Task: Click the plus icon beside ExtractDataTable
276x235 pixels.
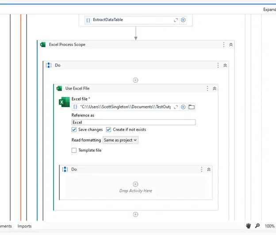Action: (x=183, y=20)
